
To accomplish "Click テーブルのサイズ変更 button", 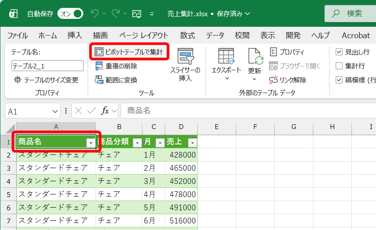I will [46, 80].
